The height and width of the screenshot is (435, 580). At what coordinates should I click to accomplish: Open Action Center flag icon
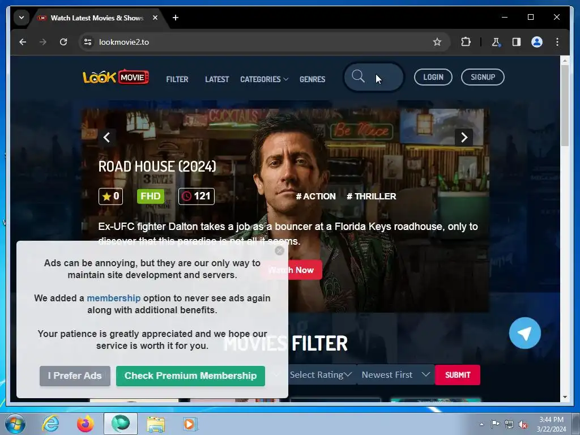point(495,424)
